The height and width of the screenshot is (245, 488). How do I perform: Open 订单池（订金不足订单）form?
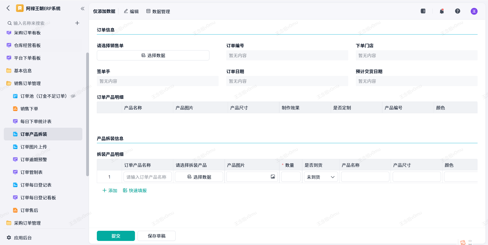point(43,96)
